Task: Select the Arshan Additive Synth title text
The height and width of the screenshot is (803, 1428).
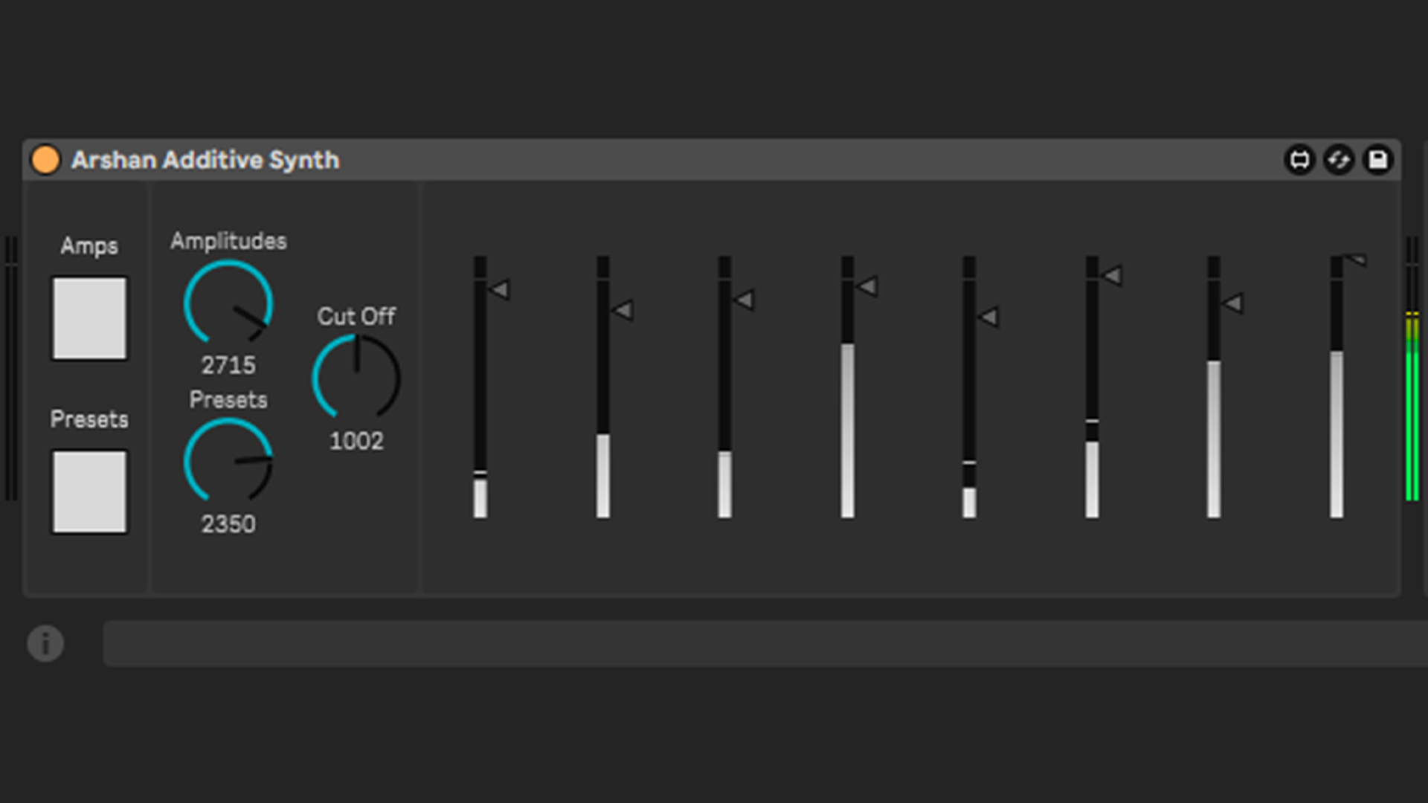Action: coord(205,160)
